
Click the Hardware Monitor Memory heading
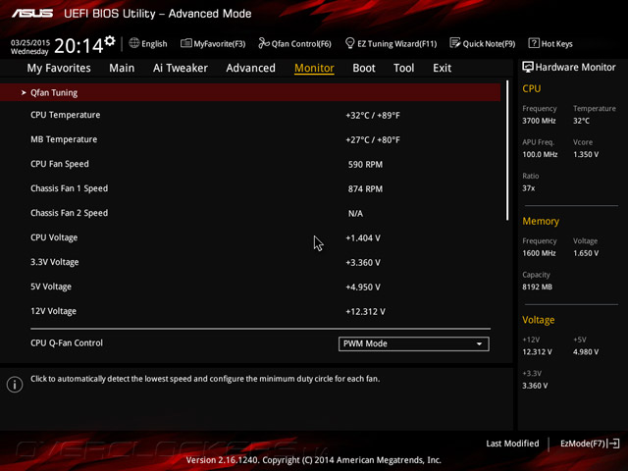[541, 221]
